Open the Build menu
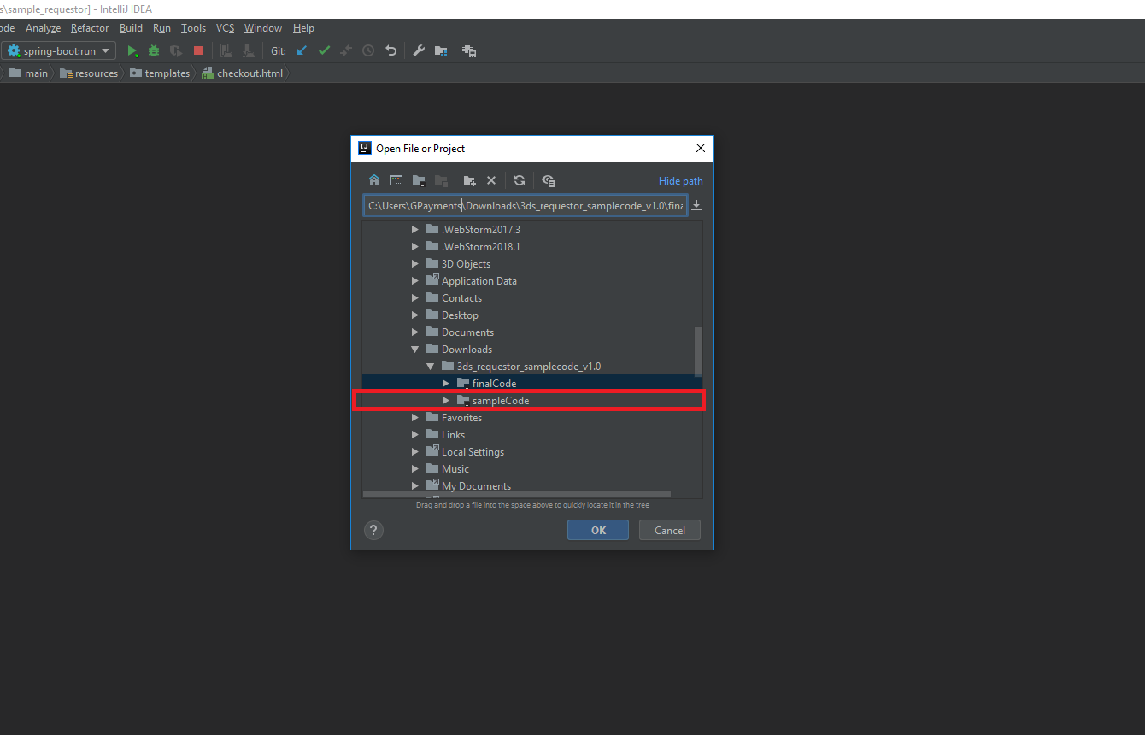Viewport: 1145px width, 735px height. 131,28
